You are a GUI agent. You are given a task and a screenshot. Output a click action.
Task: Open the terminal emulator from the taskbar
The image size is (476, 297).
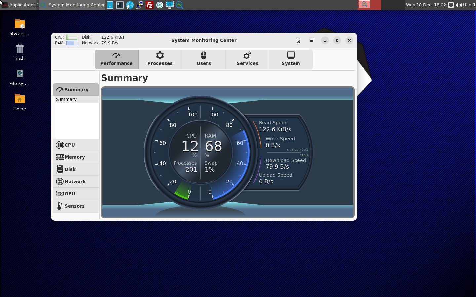[120, 5]
